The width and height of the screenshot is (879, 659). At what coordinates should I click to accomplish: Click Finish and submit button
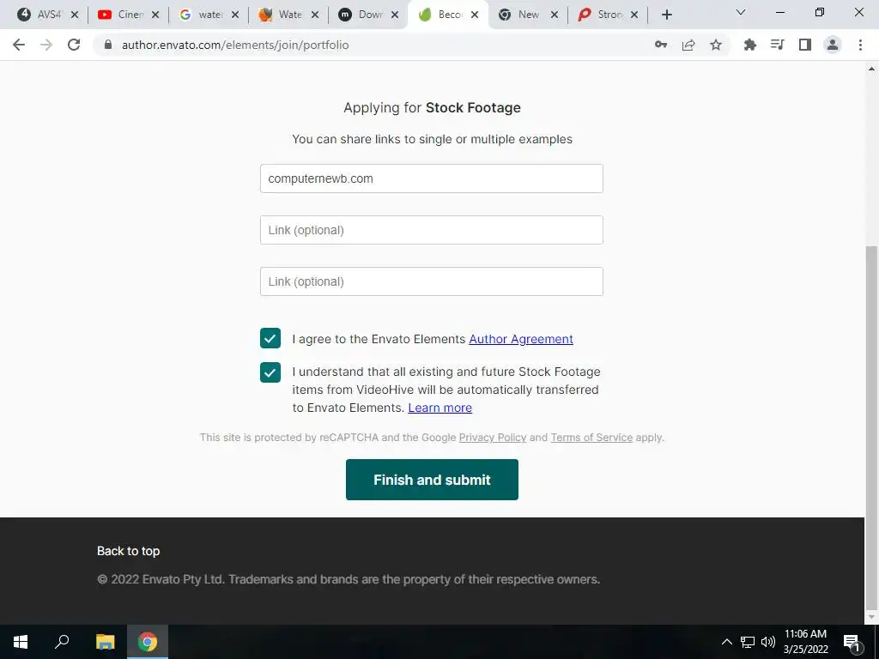coord(433,480)
